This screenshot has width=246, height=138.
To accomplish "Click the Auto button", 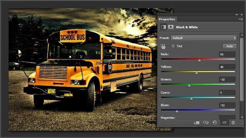I will 229,46.
